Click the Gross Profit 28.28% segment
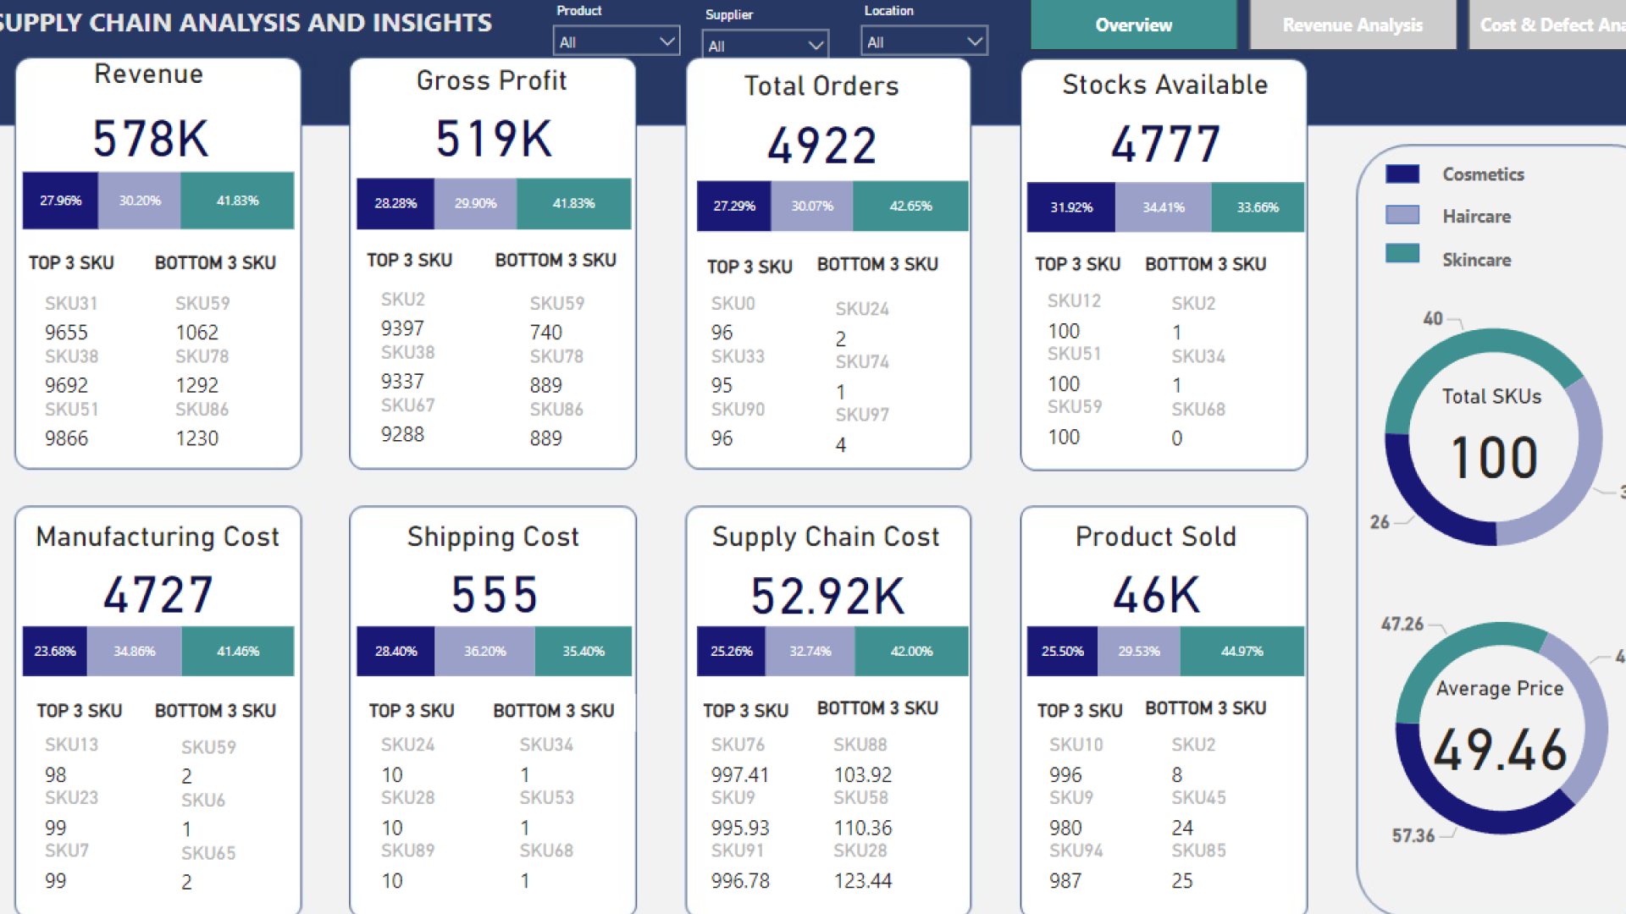 coord(395,203)
